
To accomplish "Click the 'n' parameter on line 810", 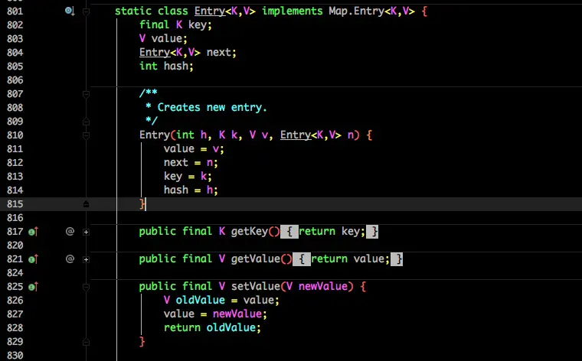I will click(x=351, y=135).
